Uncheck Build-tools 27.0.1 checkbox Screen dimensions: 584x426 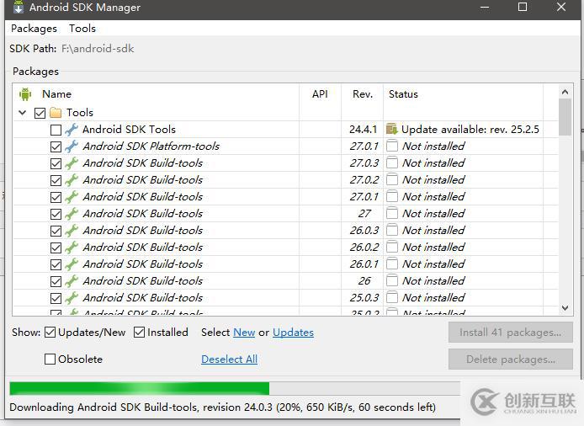(x=56, y=197)
